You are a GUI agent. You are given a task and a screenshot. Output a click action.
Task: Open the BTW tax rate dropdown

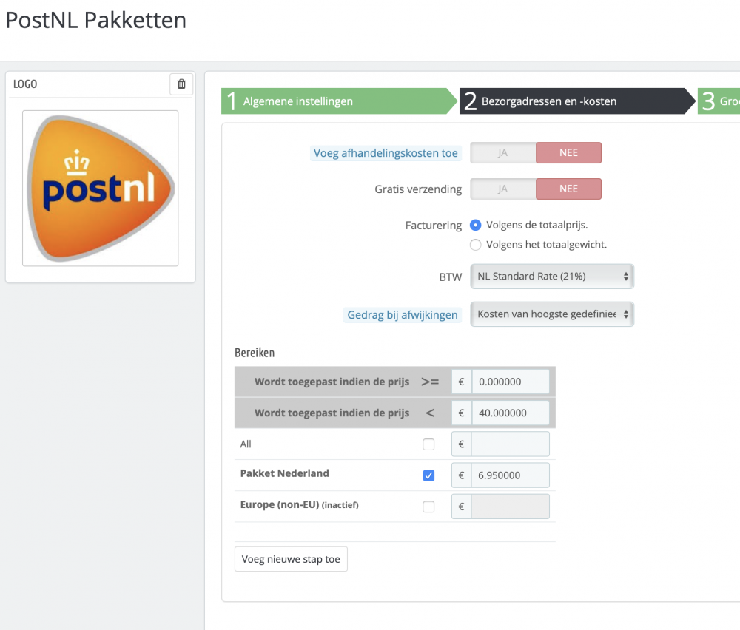pyautogui.click(x=552, y=277)
